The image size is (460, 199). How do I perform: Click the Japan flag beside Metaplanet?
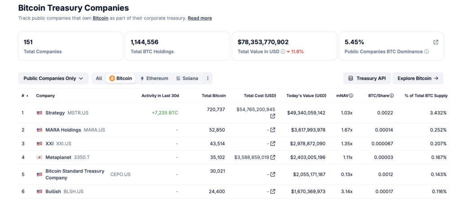click(x=40, y=157)
